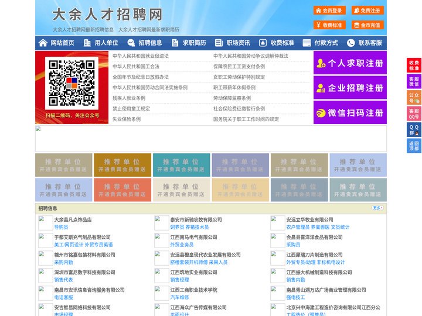Viewport: 422px width, 316px height.
Task: Click the phone icon beside 联系客服
Action: (350, 43)
